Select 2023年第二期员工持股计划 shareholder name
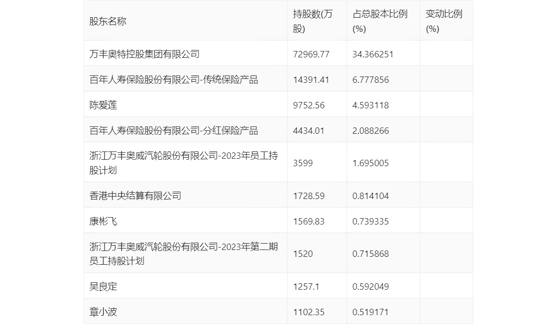 184,253
